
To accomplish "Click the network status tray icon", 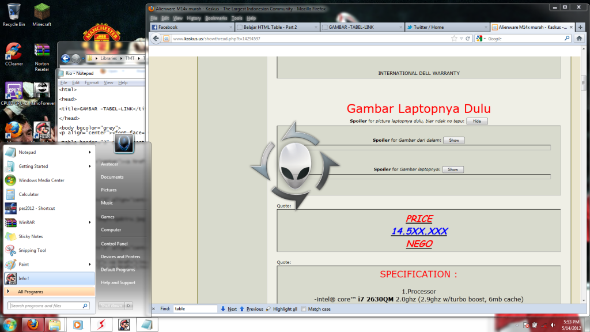I will tap(544, 325).
